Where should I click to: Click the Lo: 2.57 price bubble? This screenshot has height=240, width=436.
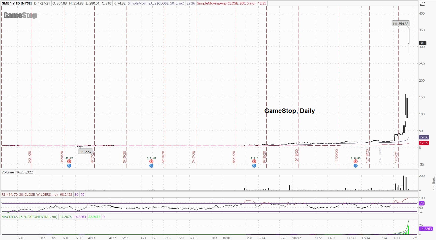point(86,152)
